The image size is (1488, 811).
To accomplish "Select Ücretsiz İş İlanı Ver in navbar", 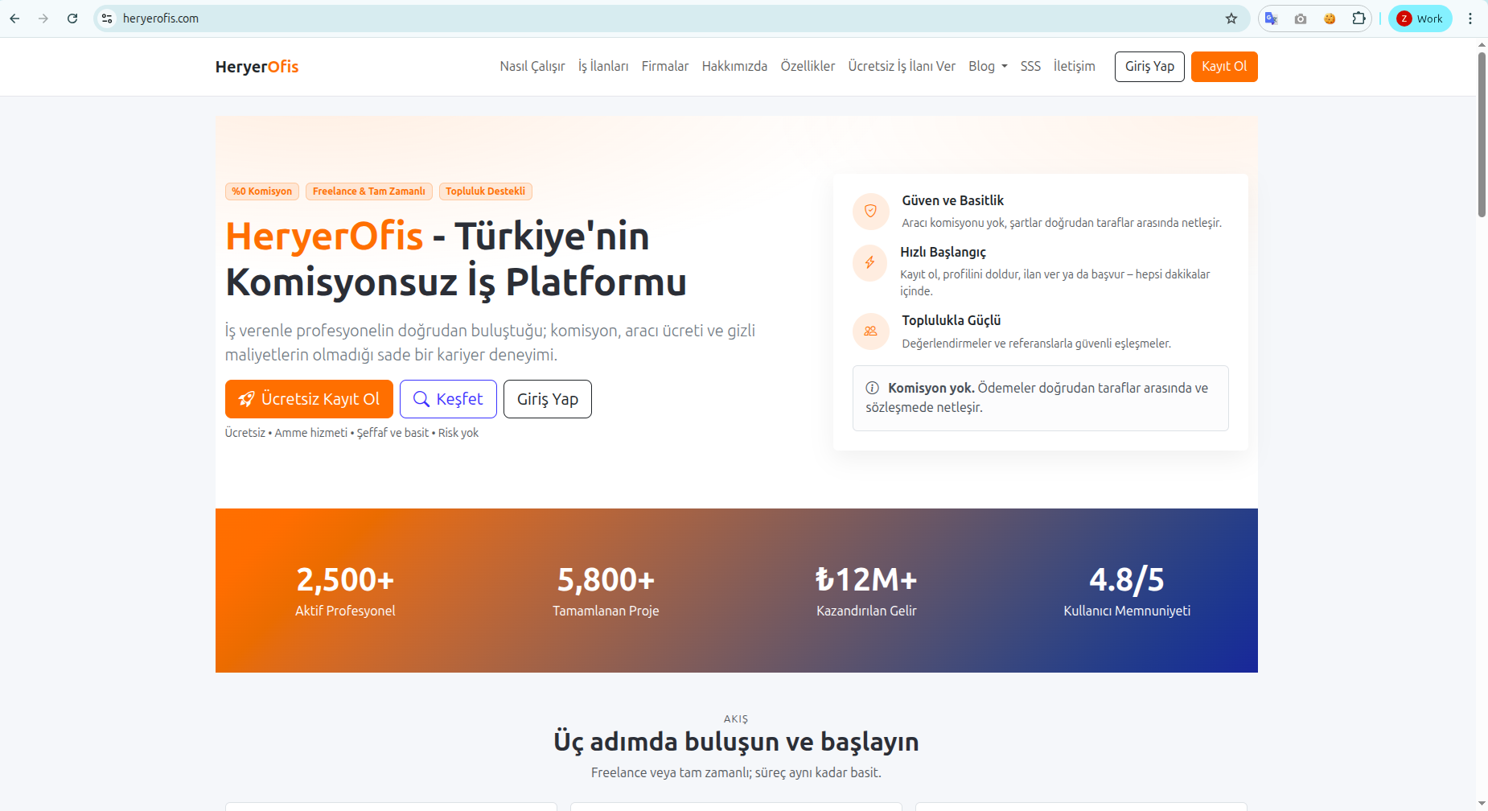I will pos(902,66).
